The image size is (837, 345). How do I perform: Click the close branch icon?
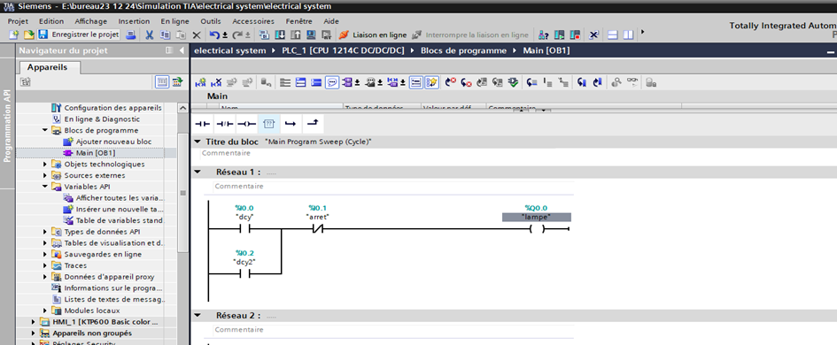[313, 124]
